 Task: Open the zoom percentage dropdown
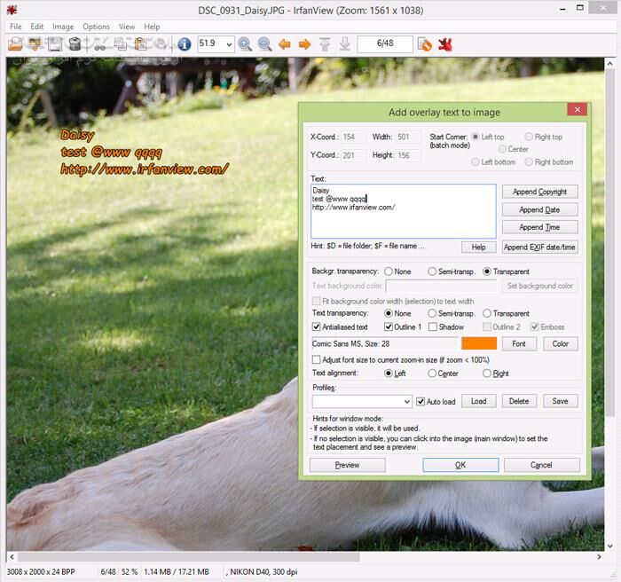[x=229, y=43]
